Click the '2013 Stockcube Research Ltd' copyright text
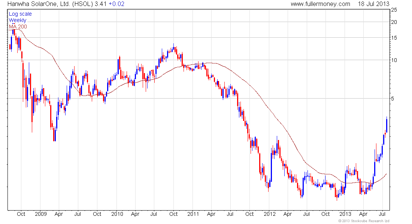 point(364,221)
